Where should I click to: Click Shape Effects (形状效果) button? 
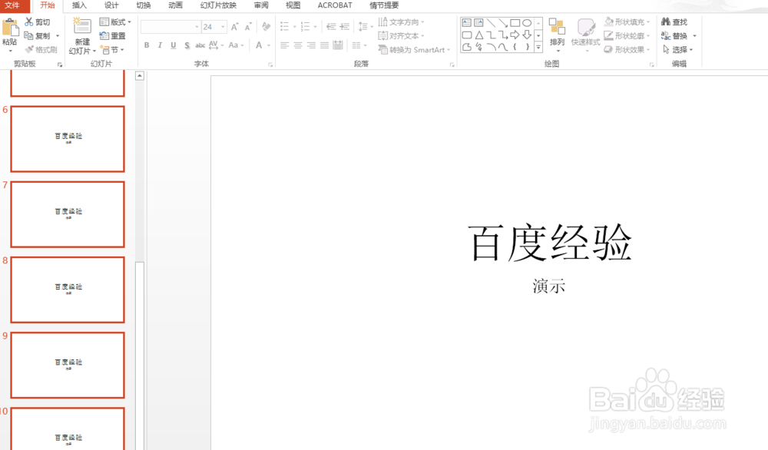tap(627, 49)
